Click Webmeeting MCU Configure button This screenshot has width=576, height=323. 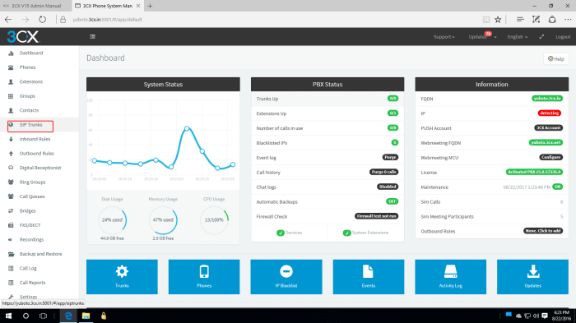coord(551,158)
